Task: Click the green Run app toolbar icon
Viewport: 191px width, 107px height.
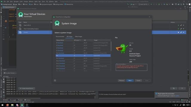Action: 151,4
